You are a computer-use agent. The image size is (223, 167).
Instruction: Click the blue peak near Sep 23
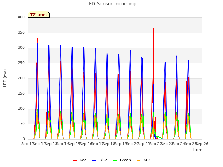click(165, 63)
